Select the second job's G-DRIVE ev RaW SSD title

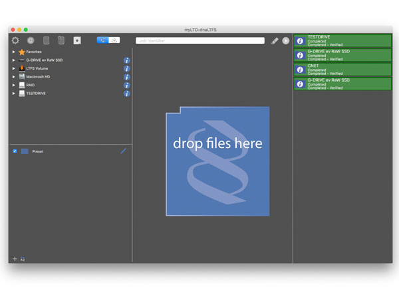click(329, 51)
